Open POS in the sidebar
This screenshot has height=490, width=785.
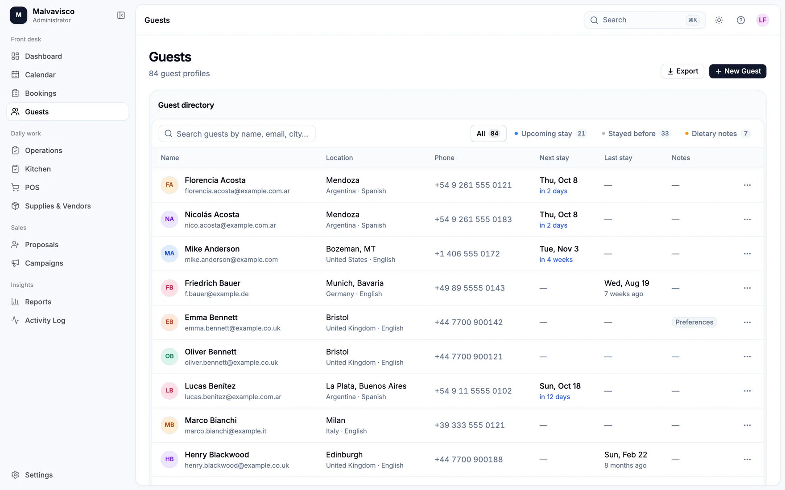67,188
